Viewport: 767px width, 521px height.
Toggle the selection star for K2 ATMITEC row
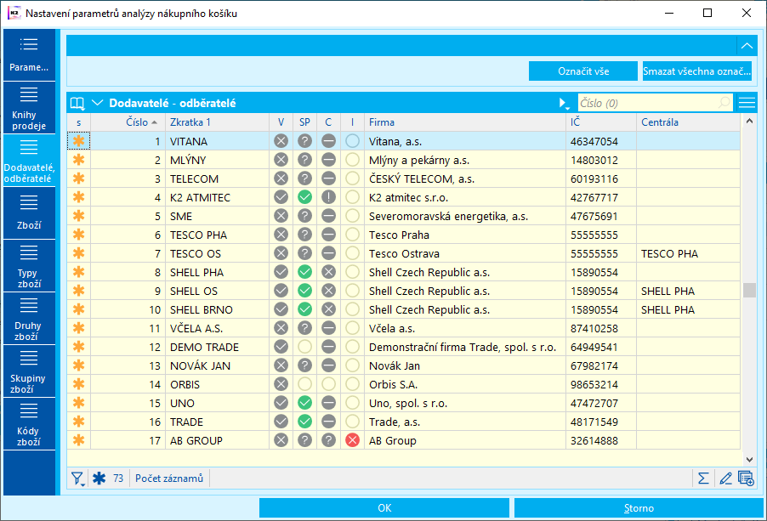[x=79, y=197]
